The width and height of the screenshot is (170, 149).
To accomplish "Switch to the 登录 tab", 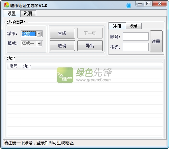I will (x=133, y=26).
